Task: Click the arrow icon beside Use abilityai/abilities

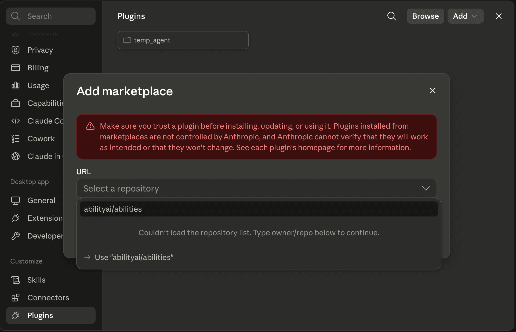Action: (87, 257)
